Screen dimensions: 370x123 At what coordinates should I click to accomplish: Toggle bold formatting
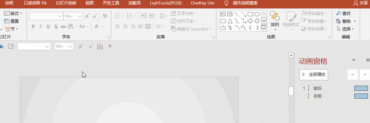click(x=33, y=26)
